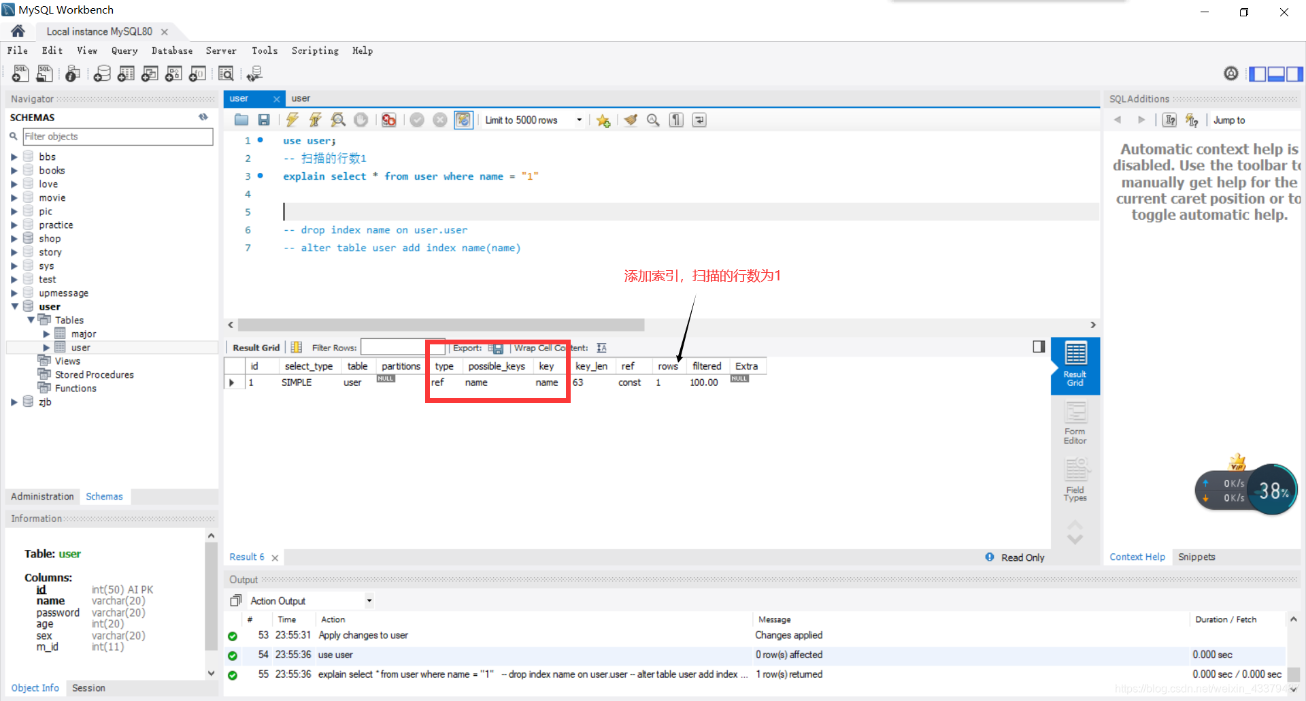Open the Form Editor view
The height and width of the screenshot is (701, 1306).
click(x=1075, y=423)
